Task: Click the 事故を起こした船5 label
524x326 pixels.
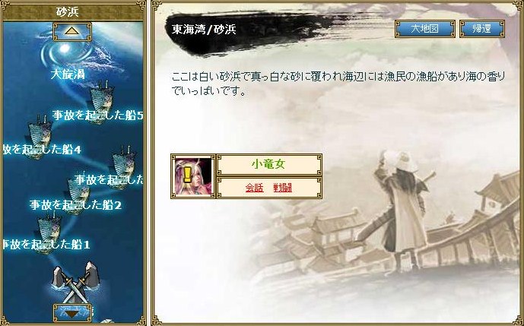Action: [98, 116]
